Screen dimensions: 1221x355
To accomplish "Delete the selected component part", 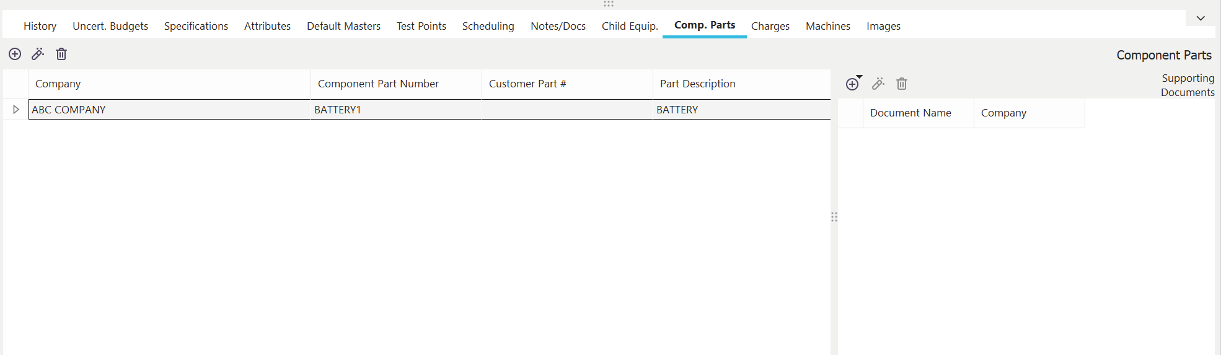I will click(61, 55).
